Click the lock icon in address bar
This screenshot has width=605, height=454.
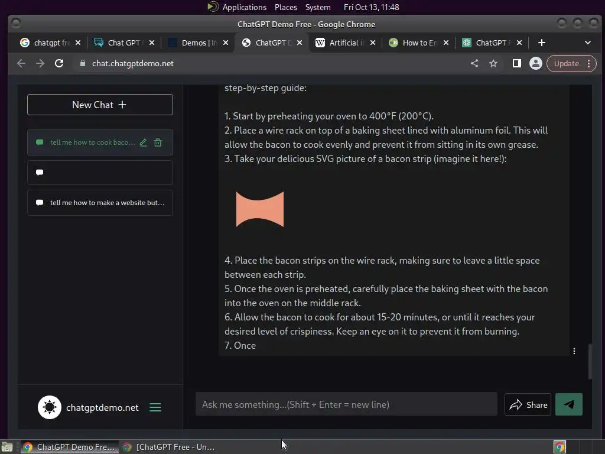click(83, 63)
